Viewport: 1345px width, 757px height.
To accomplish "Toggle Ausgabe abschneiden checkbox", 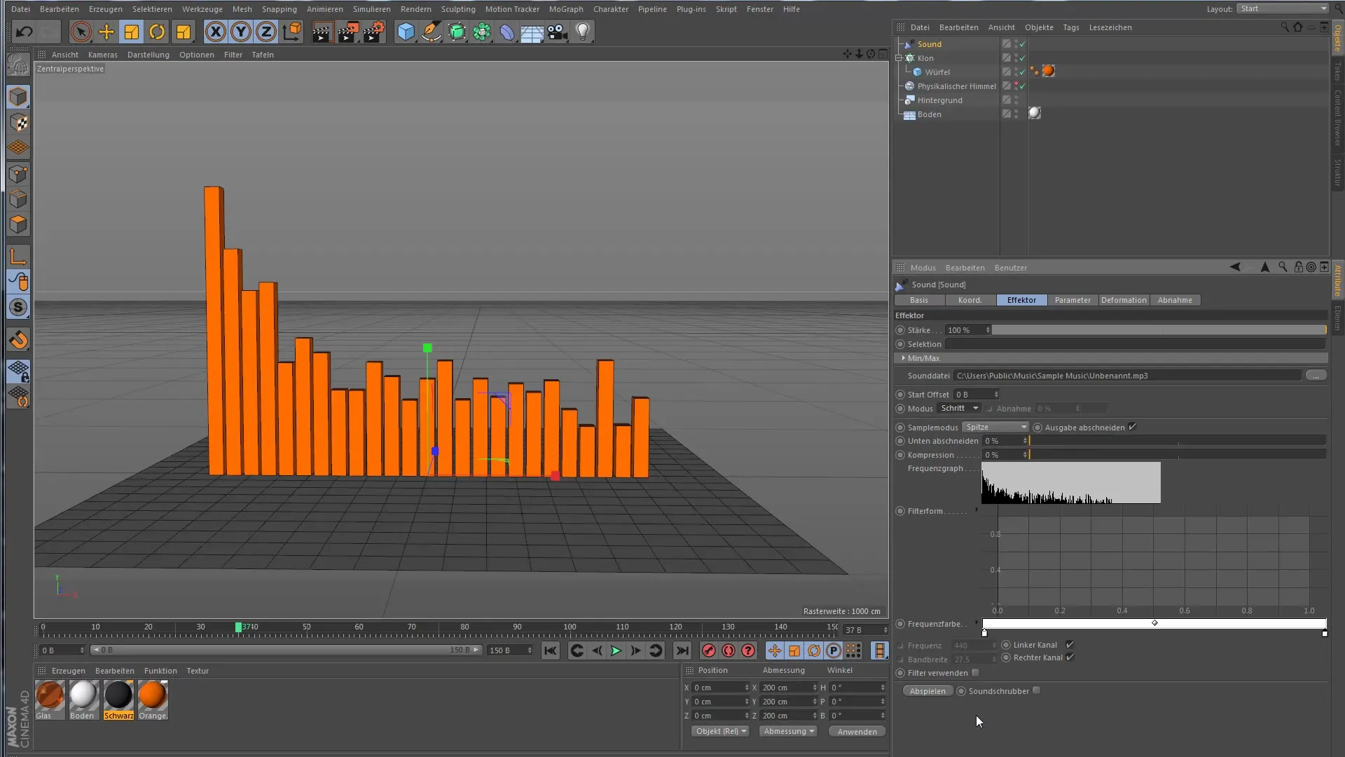I will point(1132,427).
